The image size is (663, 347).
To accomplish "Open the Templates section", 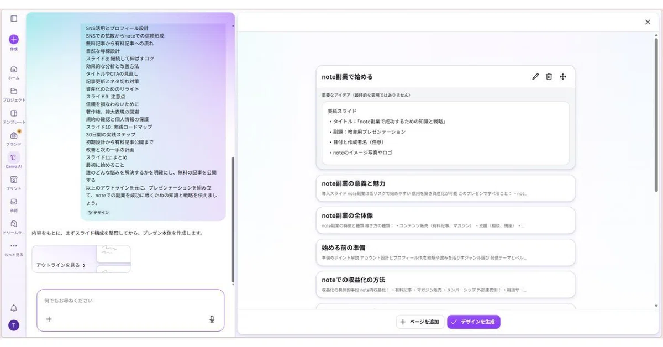I will tap(14, 117).
